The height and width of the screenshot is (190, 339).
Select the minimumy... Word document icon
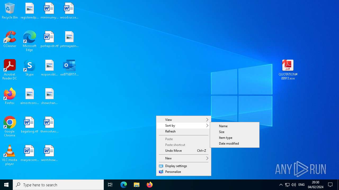click(x=49, y=11)
